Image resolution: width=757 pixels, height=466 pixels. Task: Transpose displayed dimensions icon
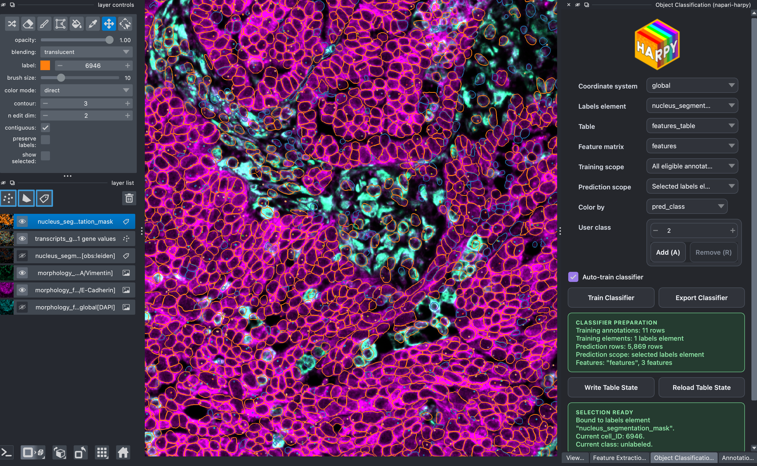click(x=81, y=452)
